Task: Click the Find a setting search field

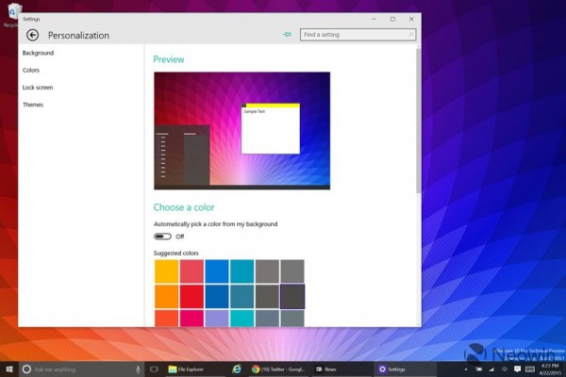Action: click(357, 35)
